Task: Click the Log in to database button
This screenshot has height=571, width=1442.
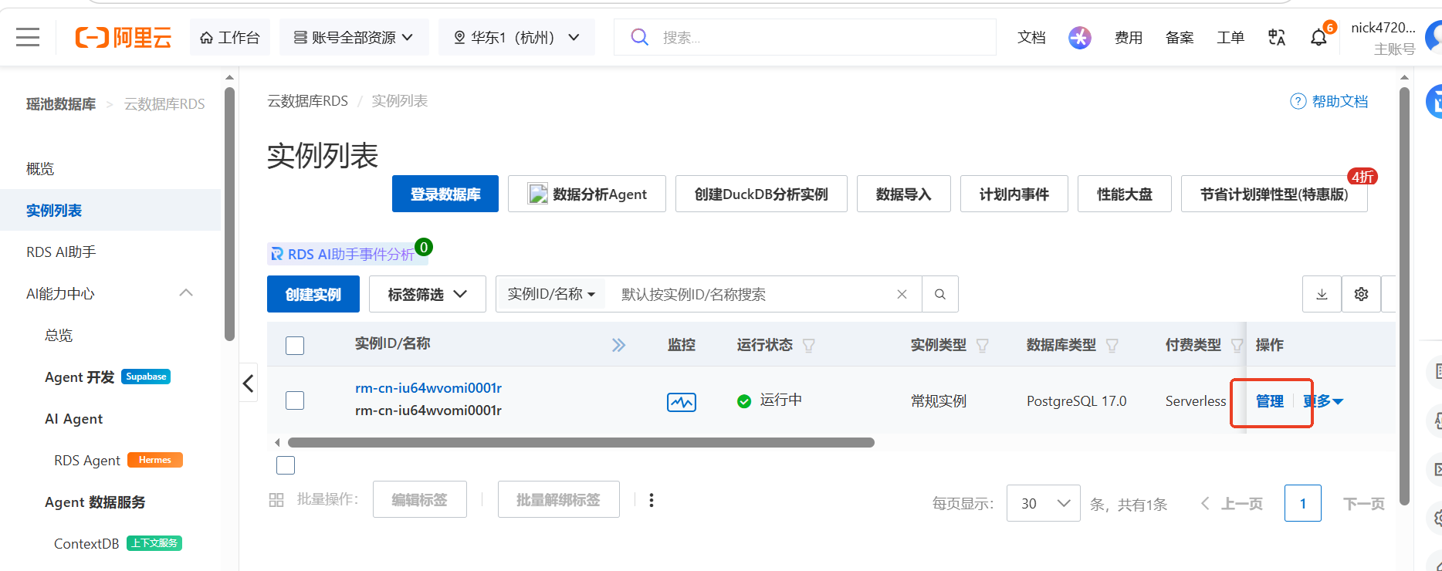Action: point(445,194)
